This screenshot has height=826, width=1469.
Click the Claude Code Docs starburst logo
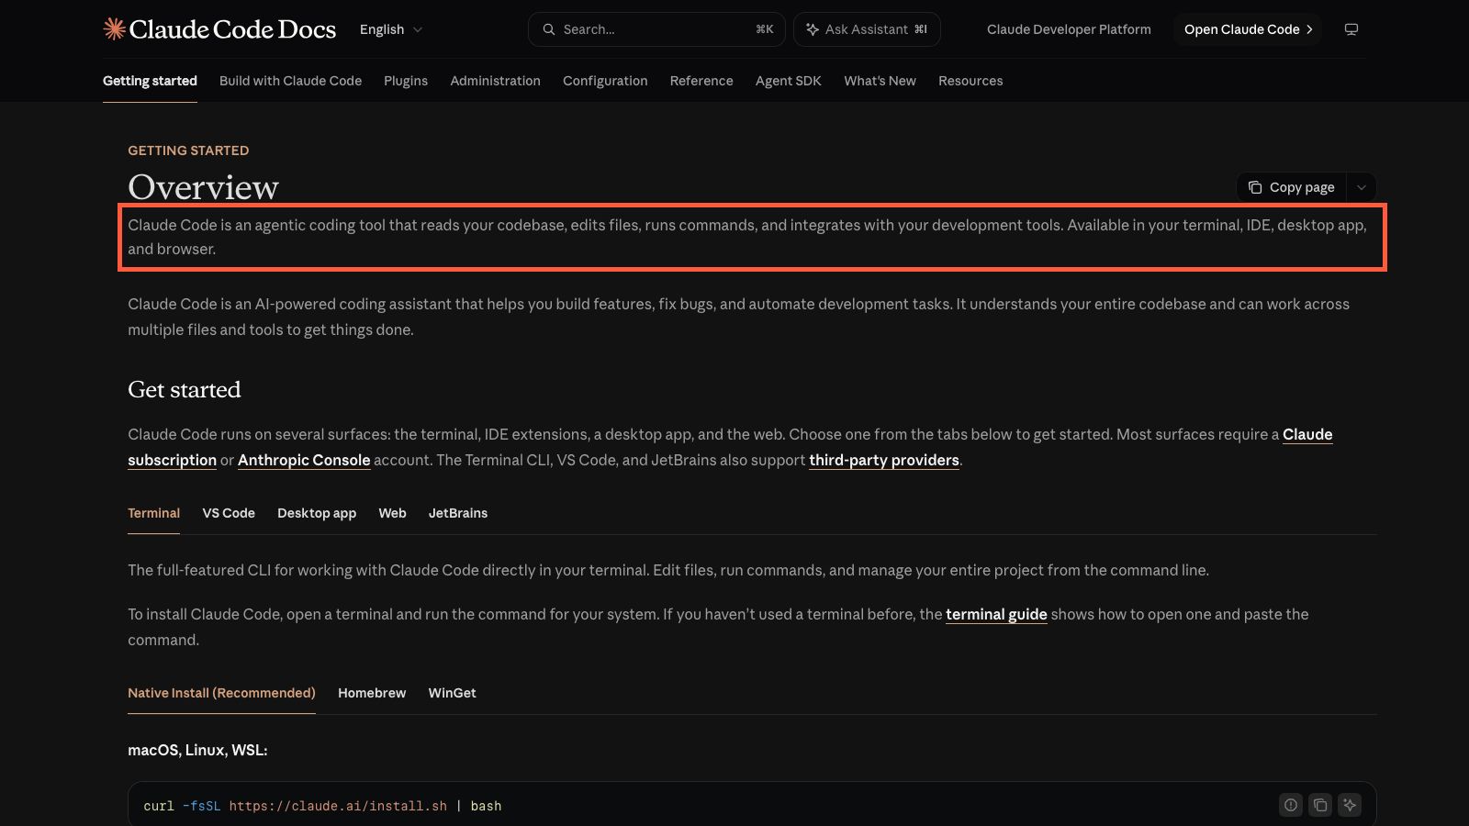coord(114,29)
